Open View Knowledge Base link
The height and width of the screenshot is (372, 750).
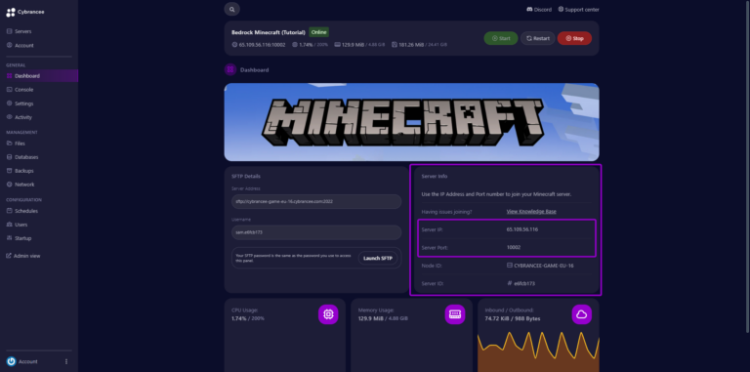click(x=531, y=211)
